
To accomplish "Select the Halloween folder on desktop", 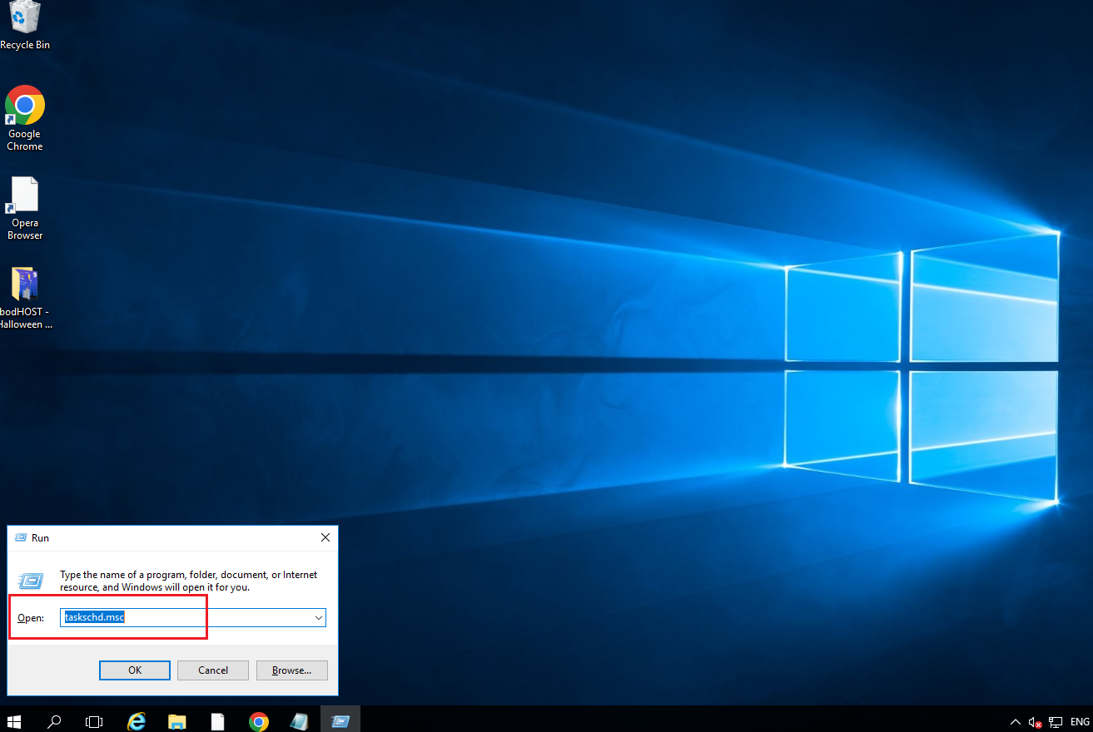I will point(25,299).
